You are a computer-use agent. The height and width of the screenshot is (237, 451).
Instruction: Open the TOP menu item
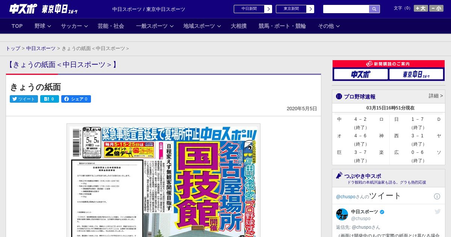pos(17,26)
